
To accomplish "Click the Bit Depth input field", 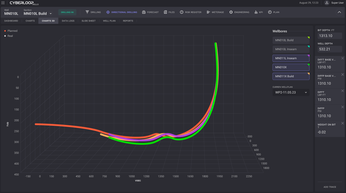I will pos(330,36).
